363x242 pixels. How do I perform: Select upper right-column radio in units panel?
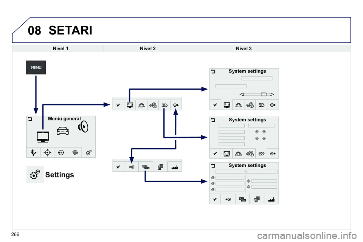[248, 181]
